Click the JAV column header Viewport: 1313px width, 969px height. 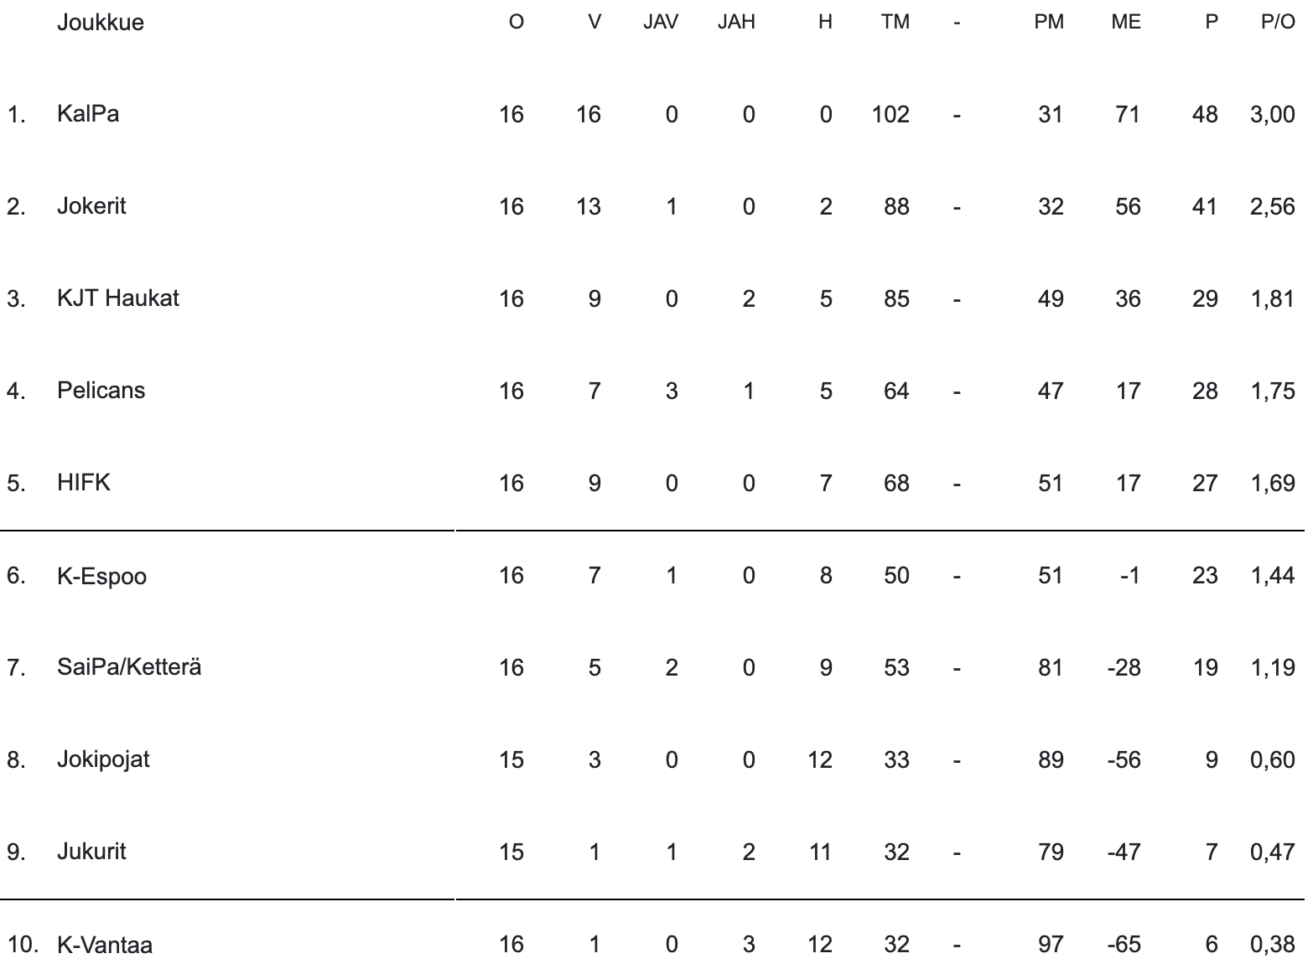[x=661, y=23]
